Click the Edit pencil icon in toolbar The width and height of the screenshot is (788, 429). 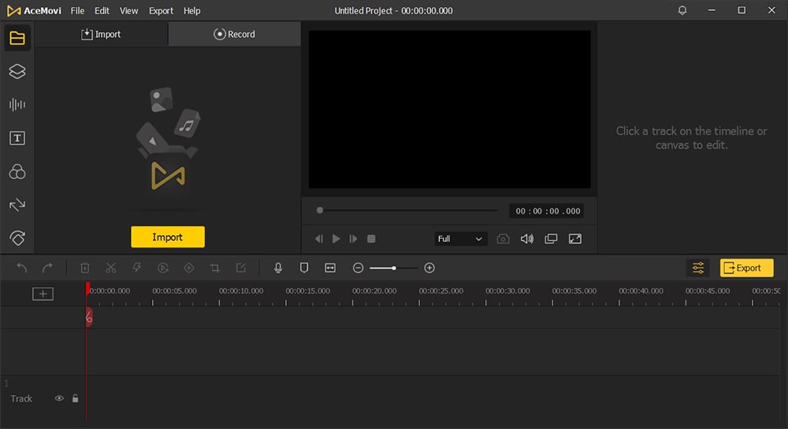(x=240, y=268)
